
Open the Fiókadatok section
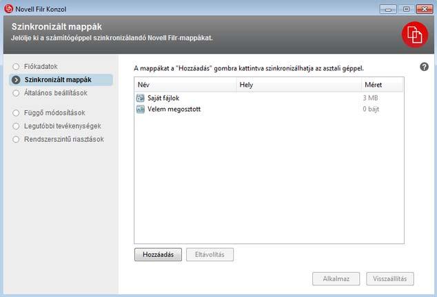pyautogui.click(x=41, y=67)
